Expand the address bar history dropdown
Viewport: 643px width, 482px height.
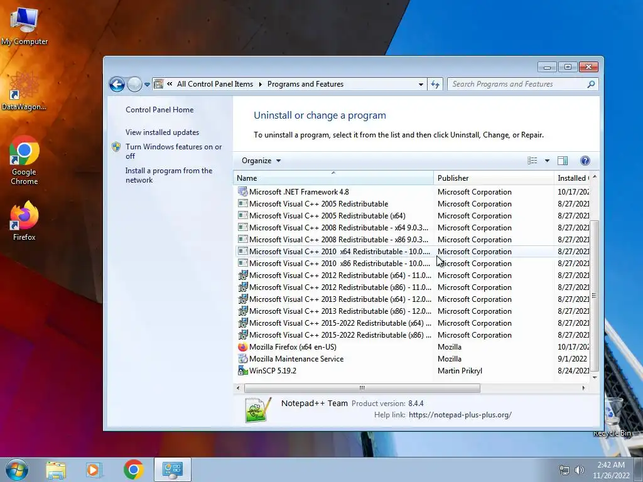point(421,85)
